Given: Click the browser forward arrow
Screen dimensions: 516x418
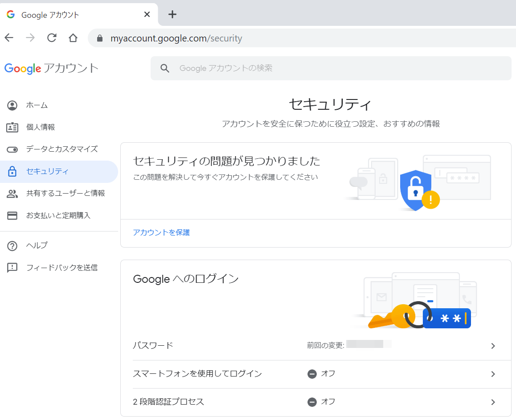Looking at the screenshot, I should tap(30, 38).
